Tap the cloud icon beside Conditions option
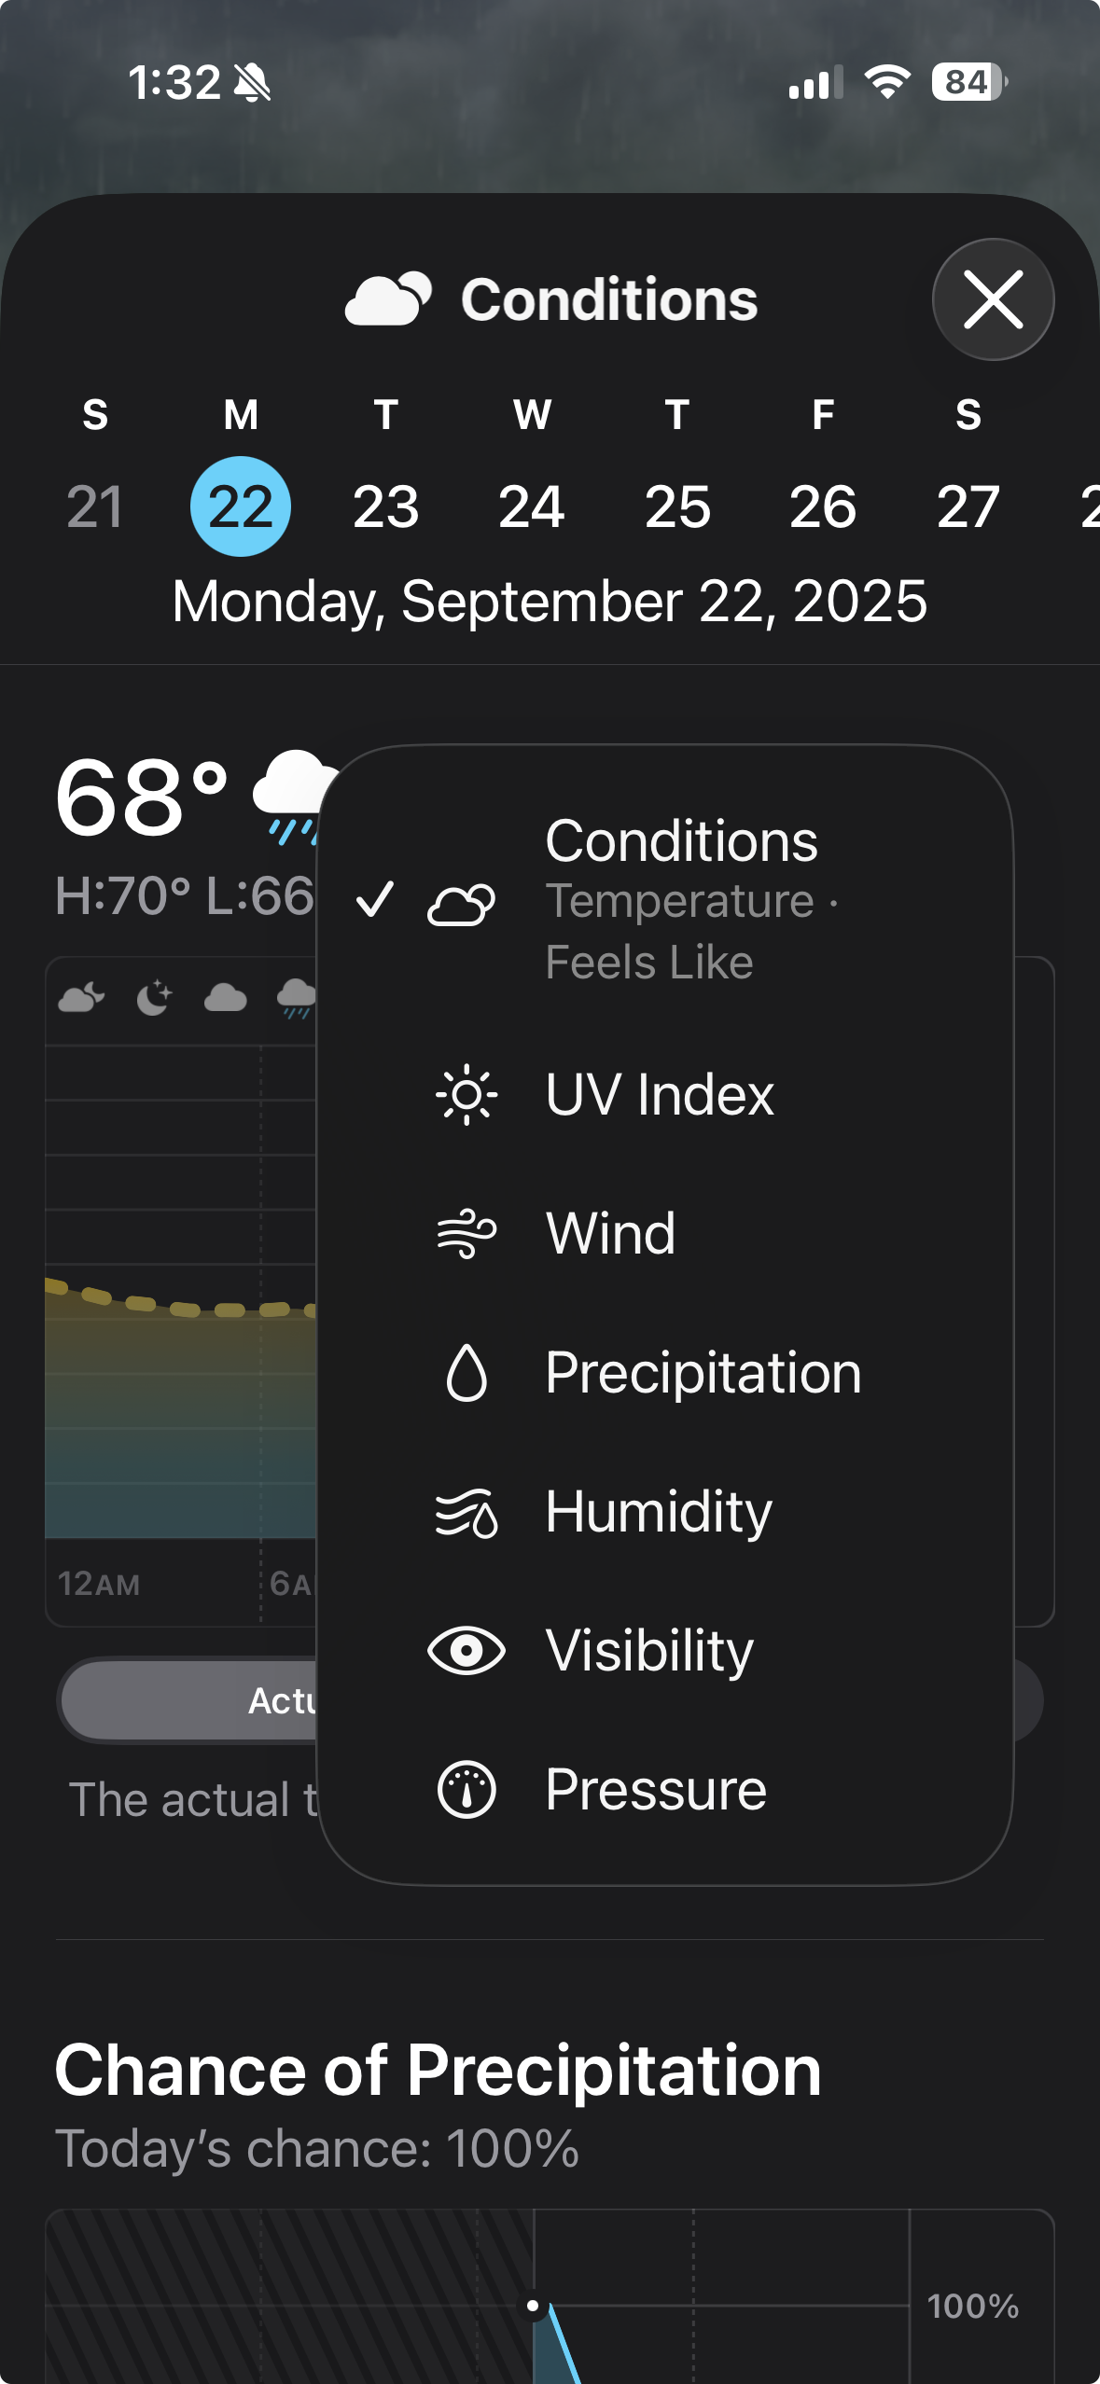The height and width of the screenshot is (2384, 1100). (461, 903)
